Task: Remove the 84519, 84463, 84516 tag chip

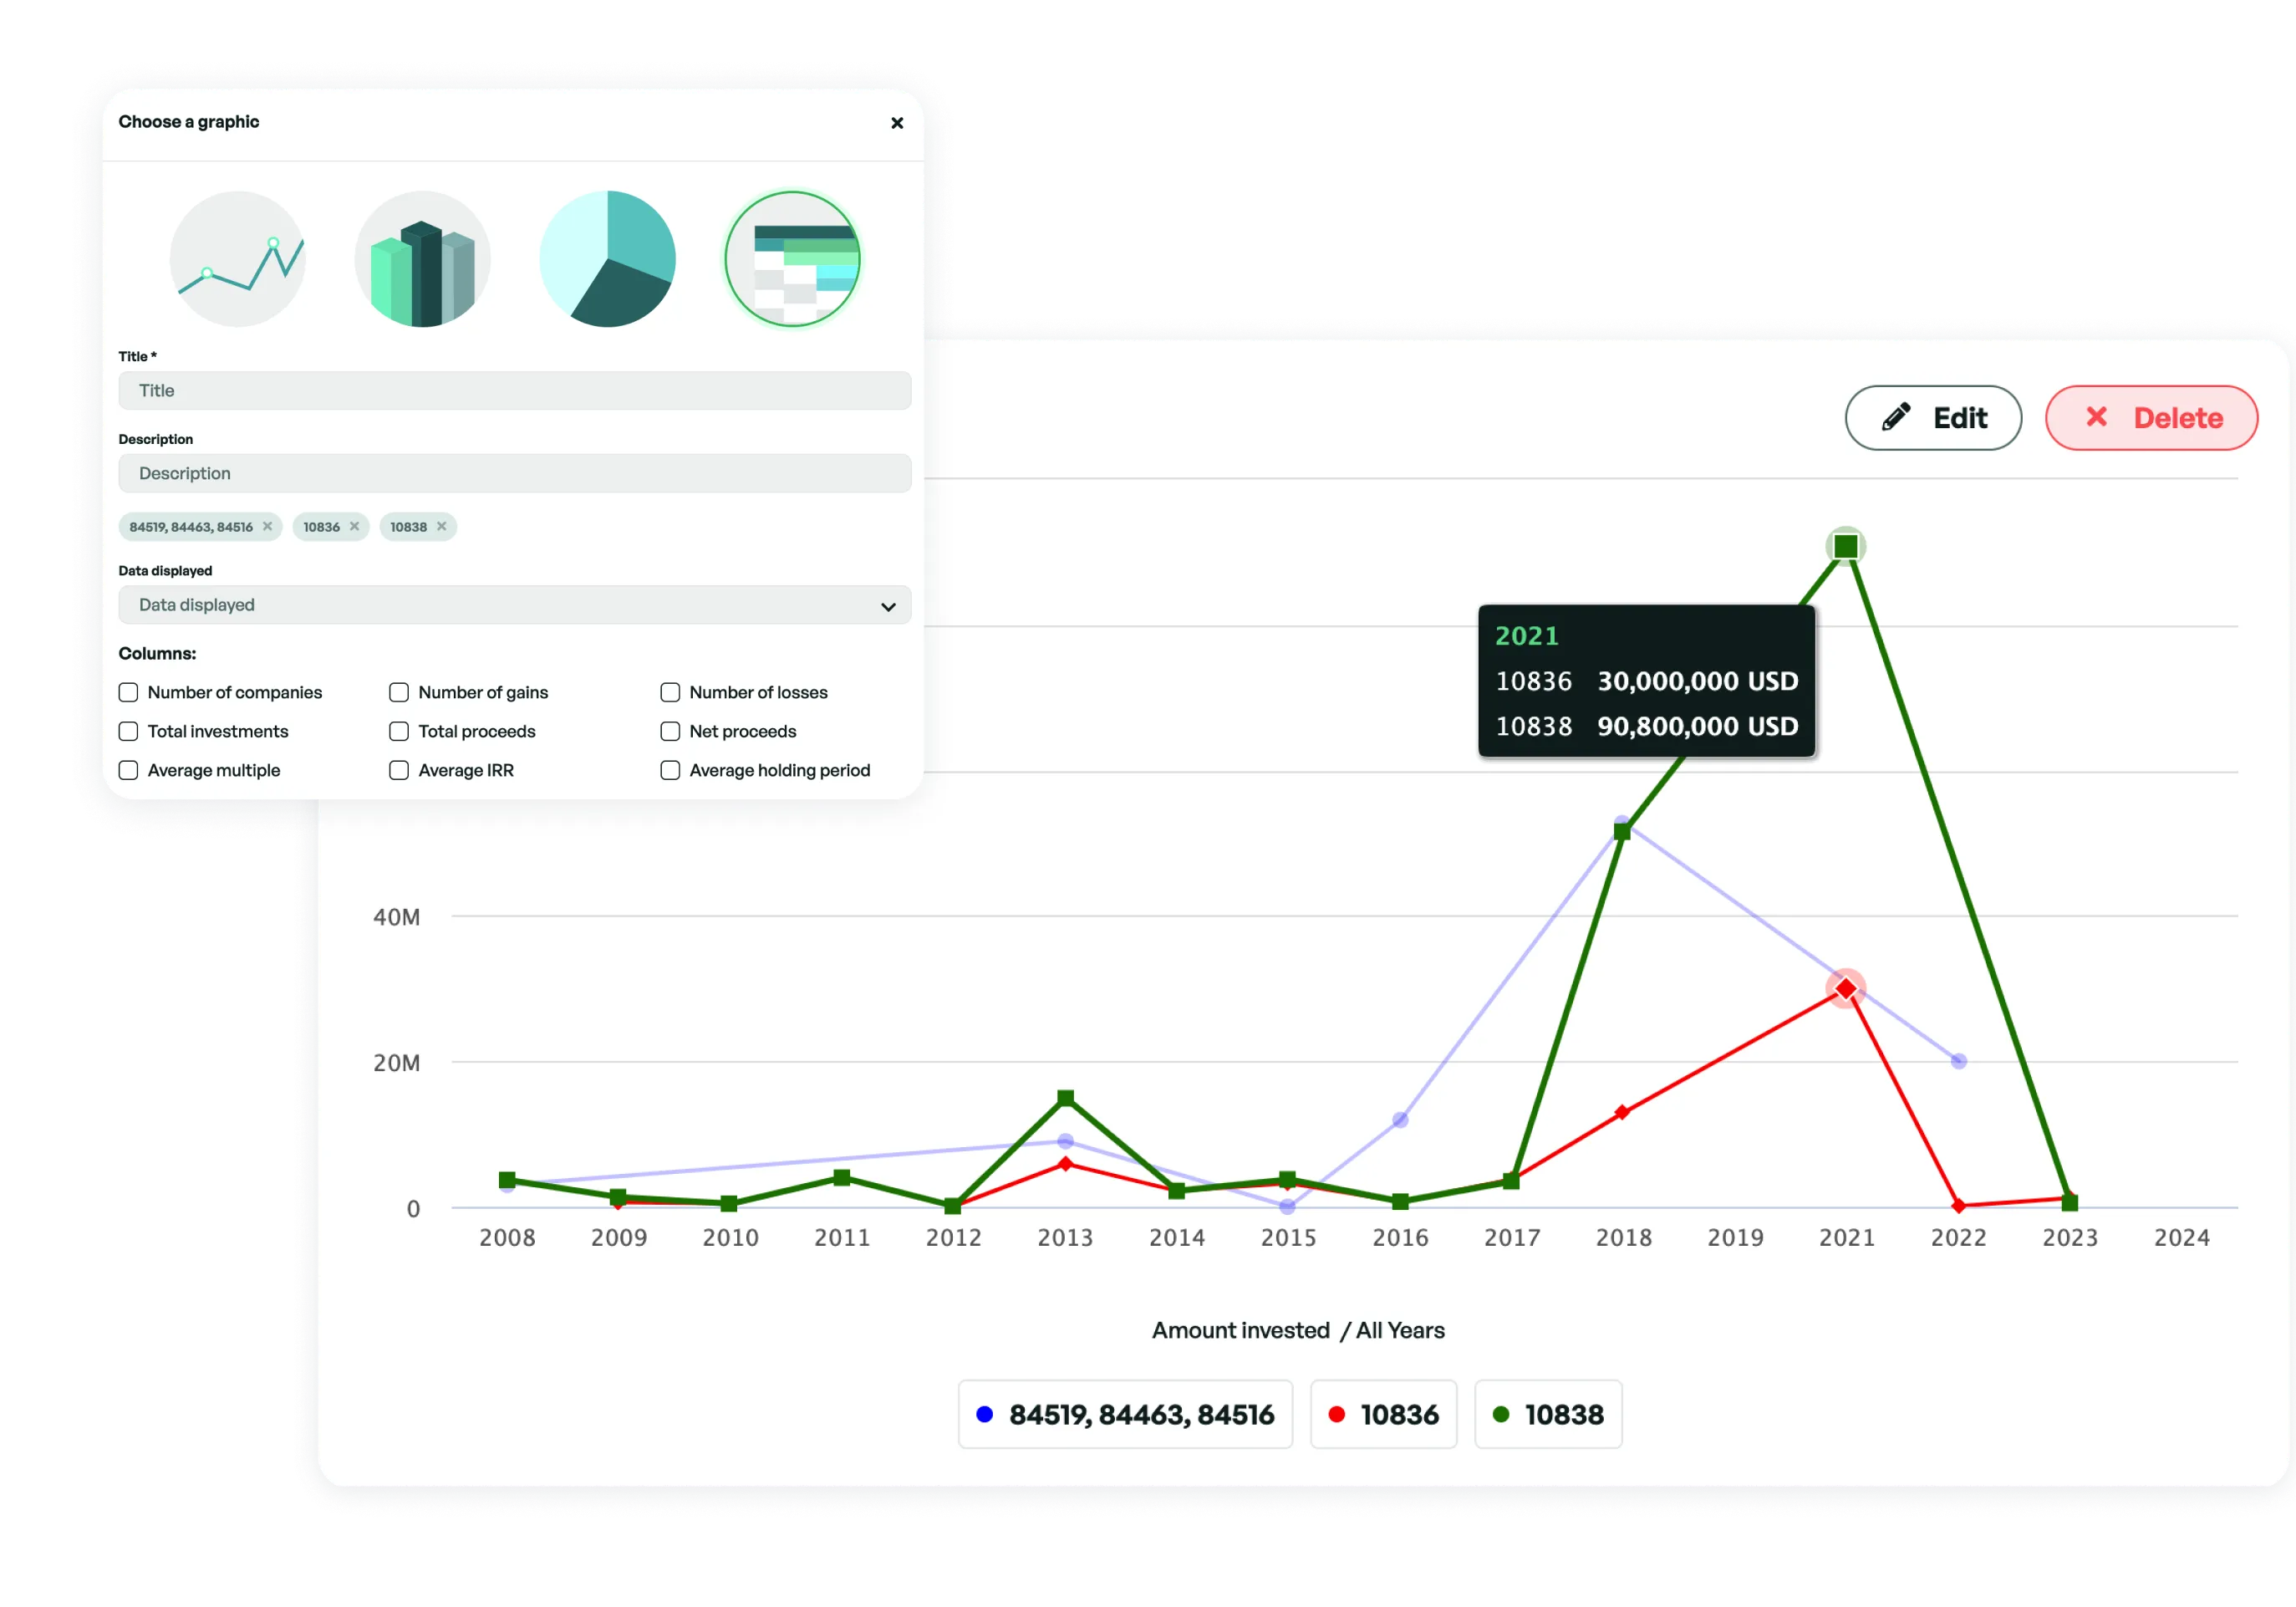Action: pyautogui.click(x=267, y=526)
